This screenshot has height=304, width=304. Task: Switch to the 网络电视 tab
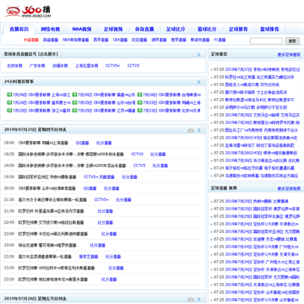(51, 30)
